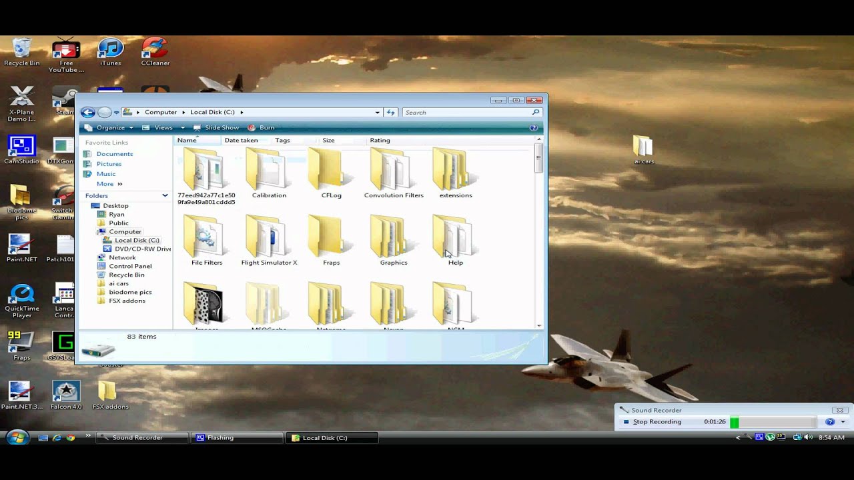Screen dimensions: 854x480
Task: Stop Recording in Sound Recorder
Action: click(652, 422)
